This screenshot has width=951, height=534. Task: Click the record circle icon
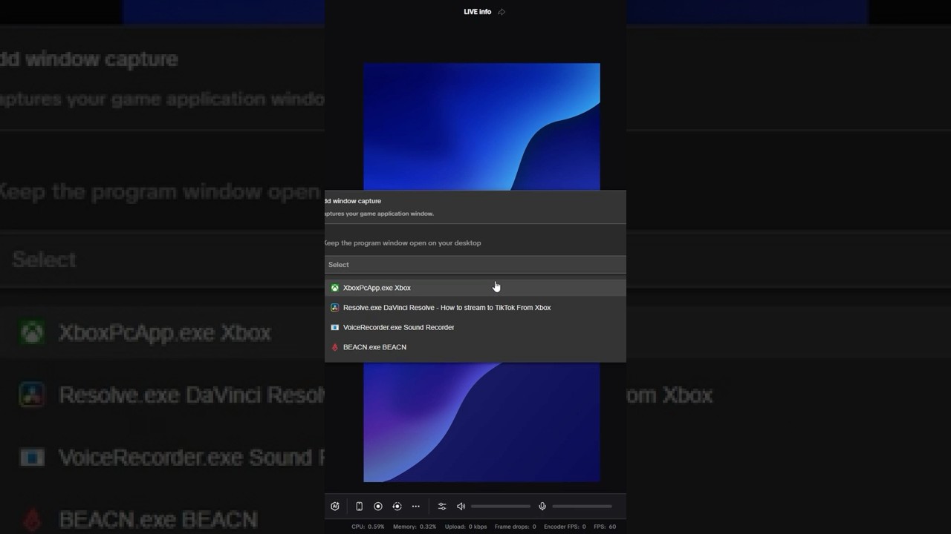point(377,507)
